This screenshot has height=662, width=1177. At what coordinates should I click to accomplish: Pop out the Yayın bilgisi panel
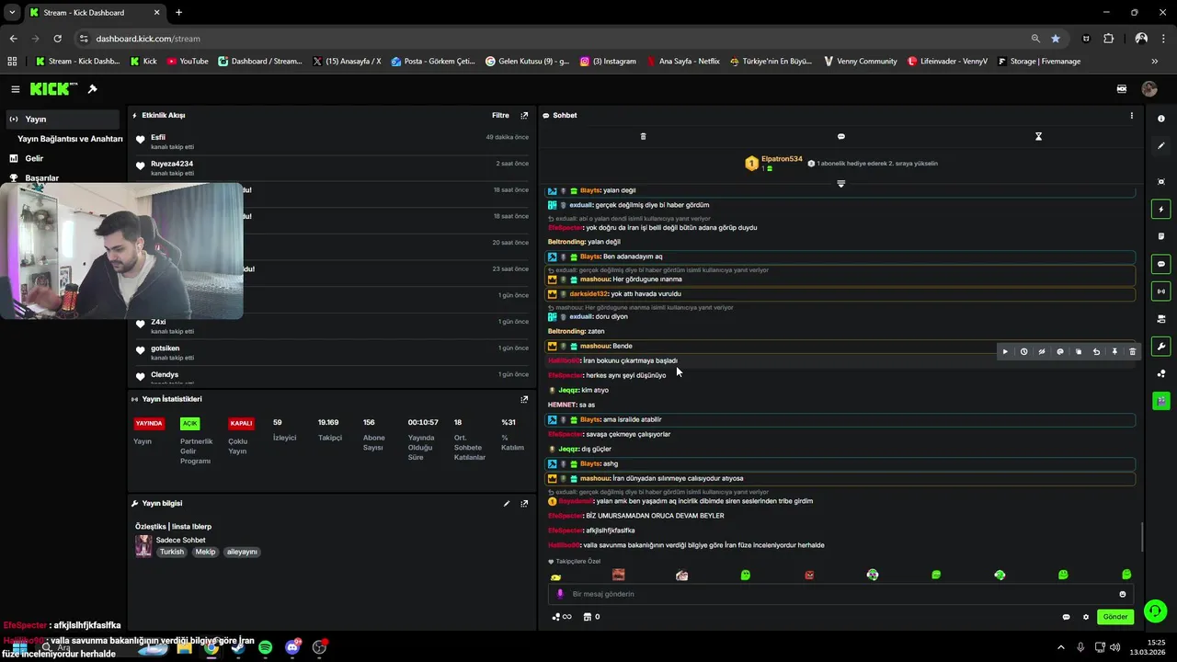click(524, 504)
